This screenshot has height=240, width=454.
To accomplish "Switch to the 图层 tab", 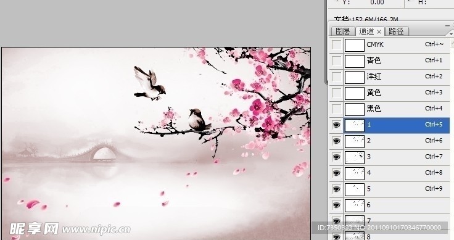I will coord(343,31).
